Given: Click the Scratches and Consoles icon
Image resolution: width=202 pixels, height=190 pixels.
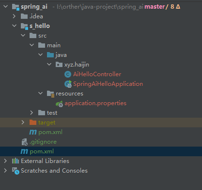Looking at the screenshot, I should [16, 171].
